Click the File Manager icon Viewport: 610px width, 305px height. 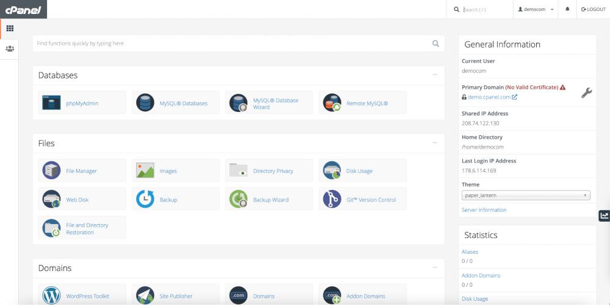click(52, 171)
